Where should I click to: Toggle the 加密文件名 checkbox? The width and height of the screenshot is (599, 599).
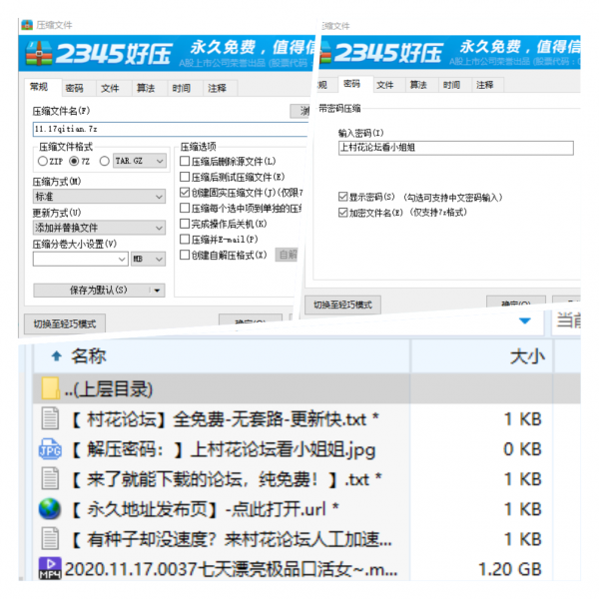click(x=343, y=213)
